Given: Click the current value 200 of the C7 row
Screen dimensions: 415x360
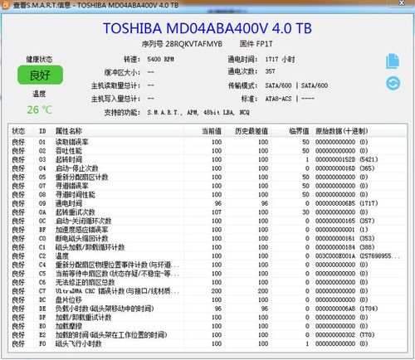Looking at the screenshot, I should click(x=217, y=291).
